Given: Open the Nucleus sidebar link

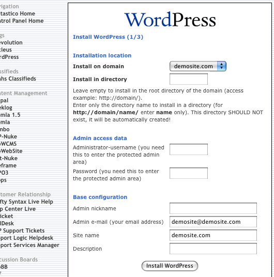Looking at the screenshot, I should click(6, 50).
